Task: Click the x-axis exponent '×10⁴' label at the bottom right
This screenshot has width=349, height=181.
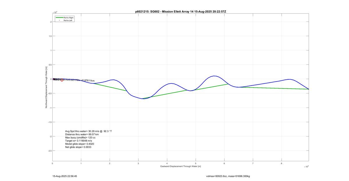Action: click(306, 167)
